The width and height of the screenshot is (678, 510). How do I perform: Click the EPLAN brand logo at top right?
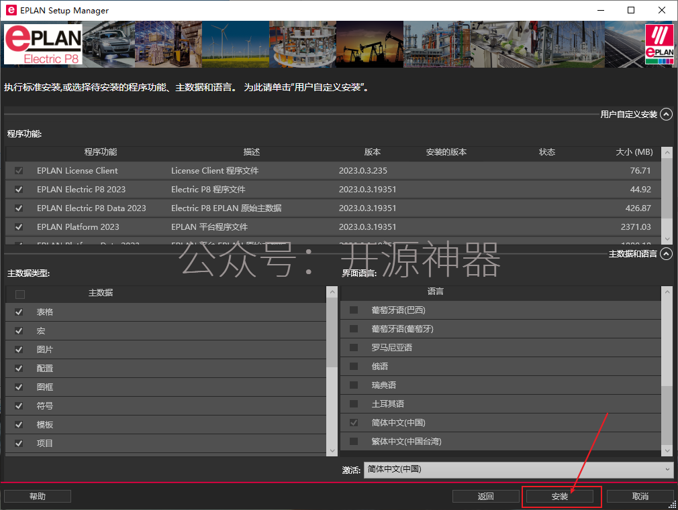point(659,44)
